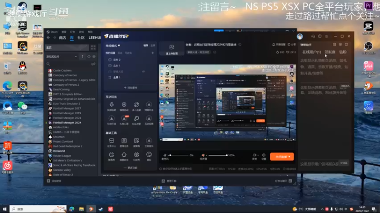Toggle the ready-to-play icon in Steam sidebar

(x=94, y=56)
